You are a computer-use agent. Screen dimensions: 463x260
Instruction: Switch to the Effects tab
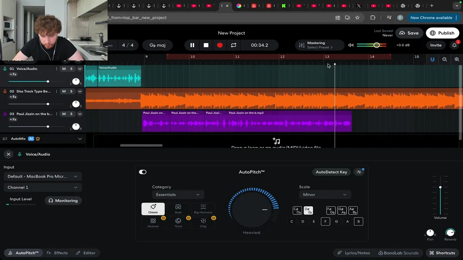(57, 253)
